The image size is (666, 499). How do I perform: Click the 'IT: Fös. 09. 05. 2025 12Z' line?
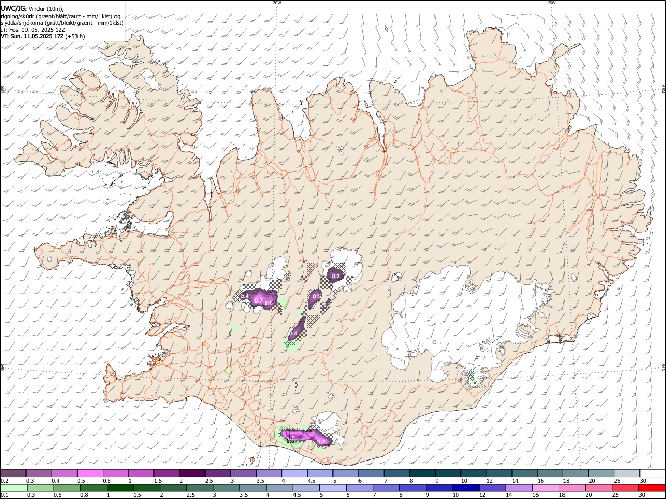(x=33, y=30)
